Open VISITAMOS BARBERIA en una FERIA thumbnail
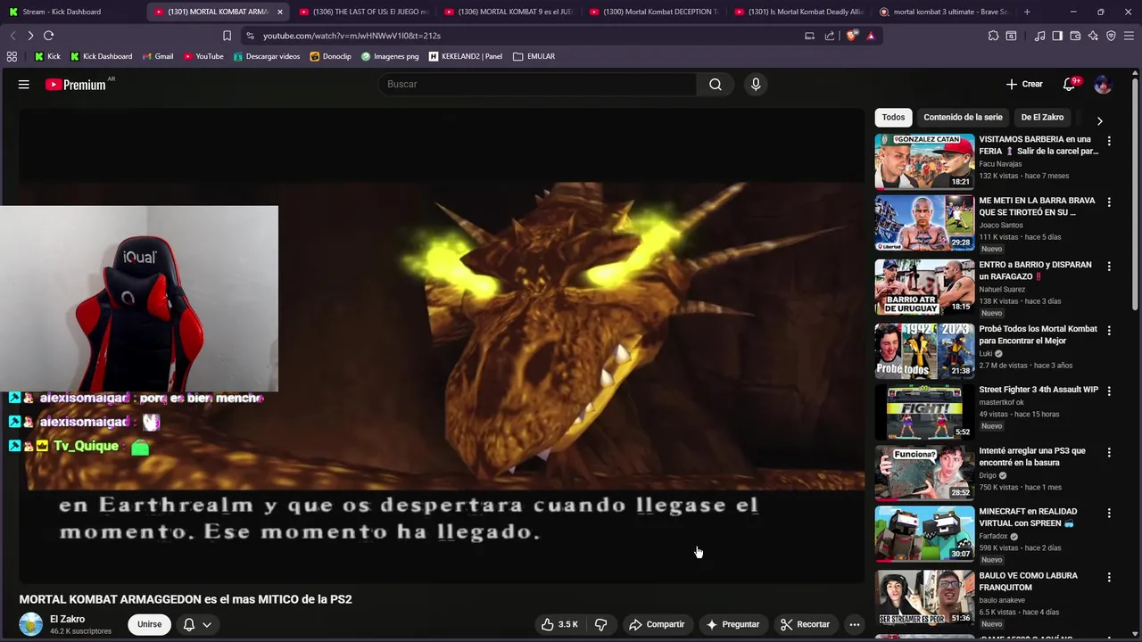Image resolution: width=1142 pixels, height=642 pixels. tap(924, 161)
